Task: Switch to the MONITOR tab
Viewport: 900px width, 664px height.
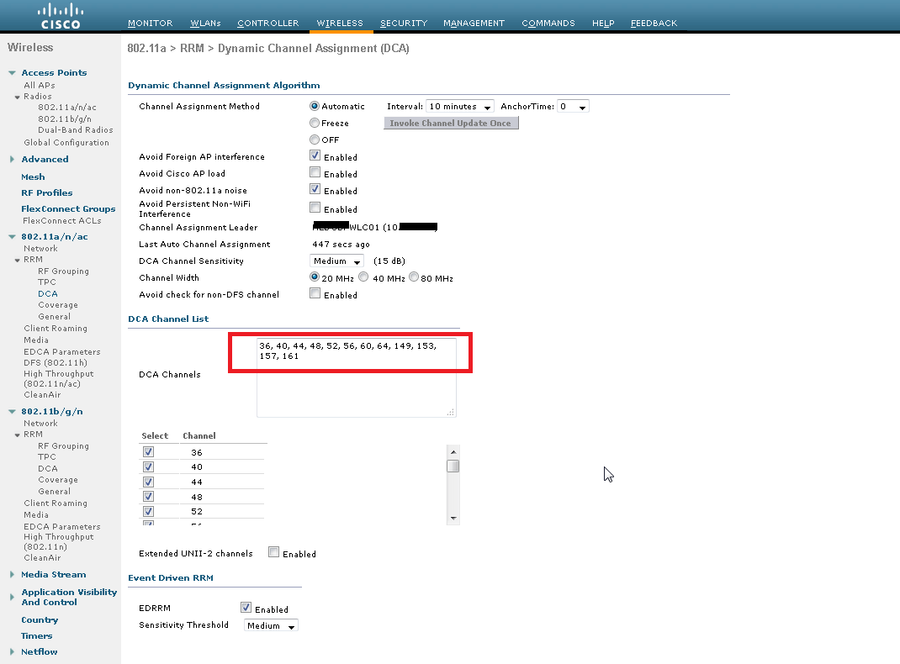Action: tap(150, 24)
